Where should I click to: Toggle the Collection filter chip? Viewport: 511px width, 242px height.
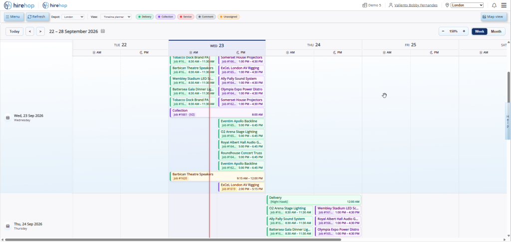(x=166, y=16)
